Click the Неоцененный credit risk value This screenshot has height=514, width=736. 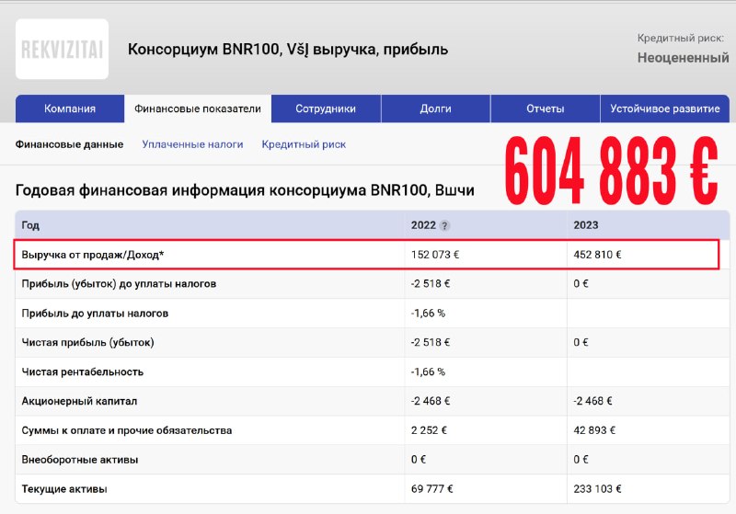[683, 58]
